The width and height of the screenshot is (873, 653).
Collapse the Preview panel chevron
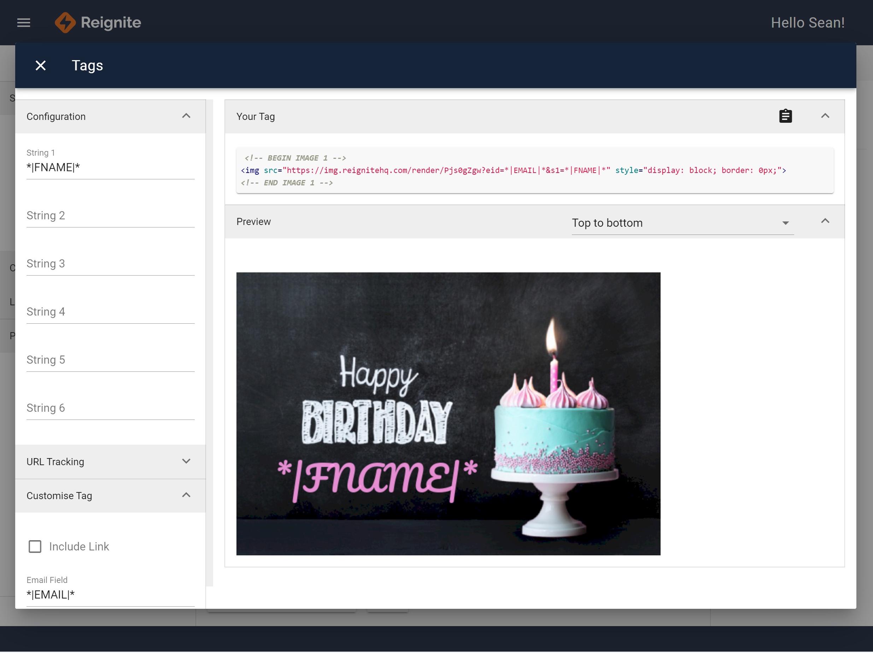[825, 221]
